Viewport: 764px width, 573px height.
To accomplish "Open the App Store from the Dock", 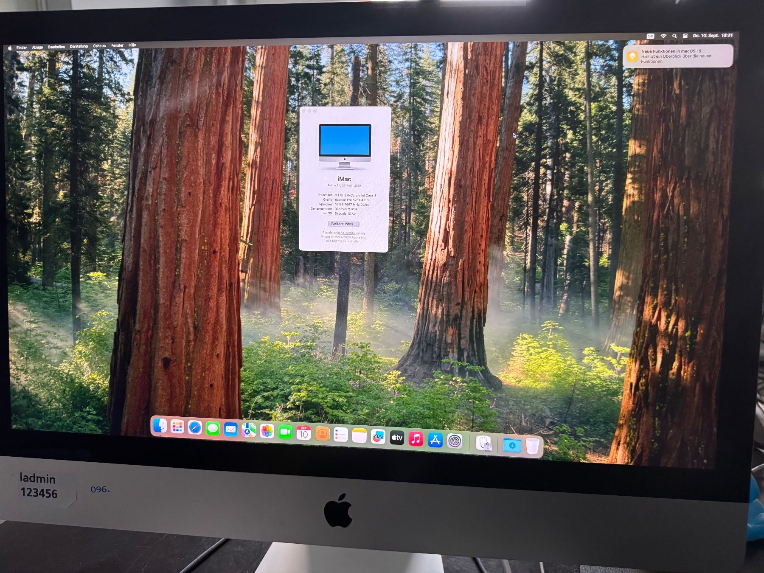I will coord(435,440).
